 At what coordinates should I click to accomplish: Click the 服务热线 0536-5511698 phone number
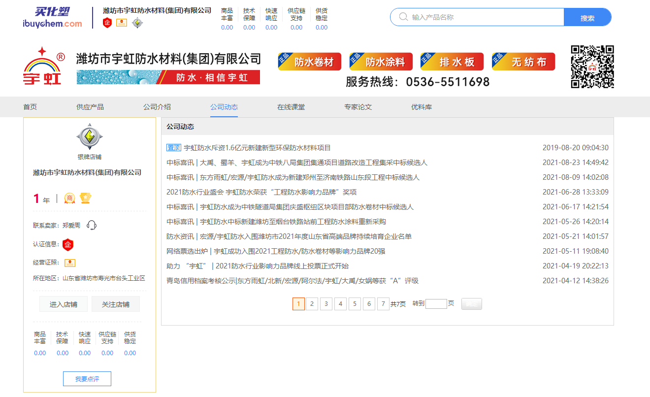[418, 82]
